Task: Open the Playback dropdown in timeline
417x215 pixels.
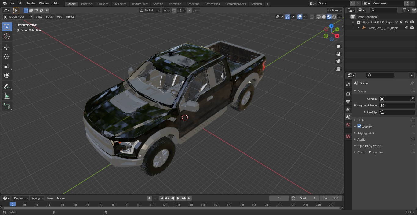Action: (21, 198)
